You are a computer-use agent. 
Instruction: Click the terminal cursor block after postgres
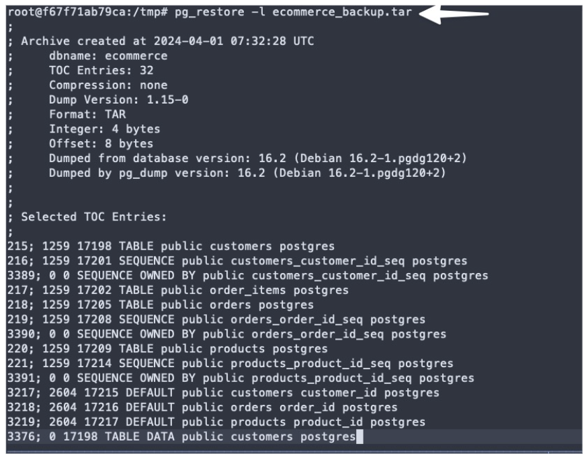coord(360,436)
